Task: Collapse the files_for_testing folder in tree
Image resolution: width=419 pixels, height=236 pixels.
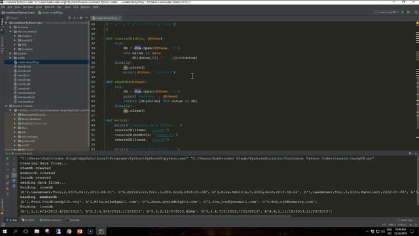Action: [10, 31]
